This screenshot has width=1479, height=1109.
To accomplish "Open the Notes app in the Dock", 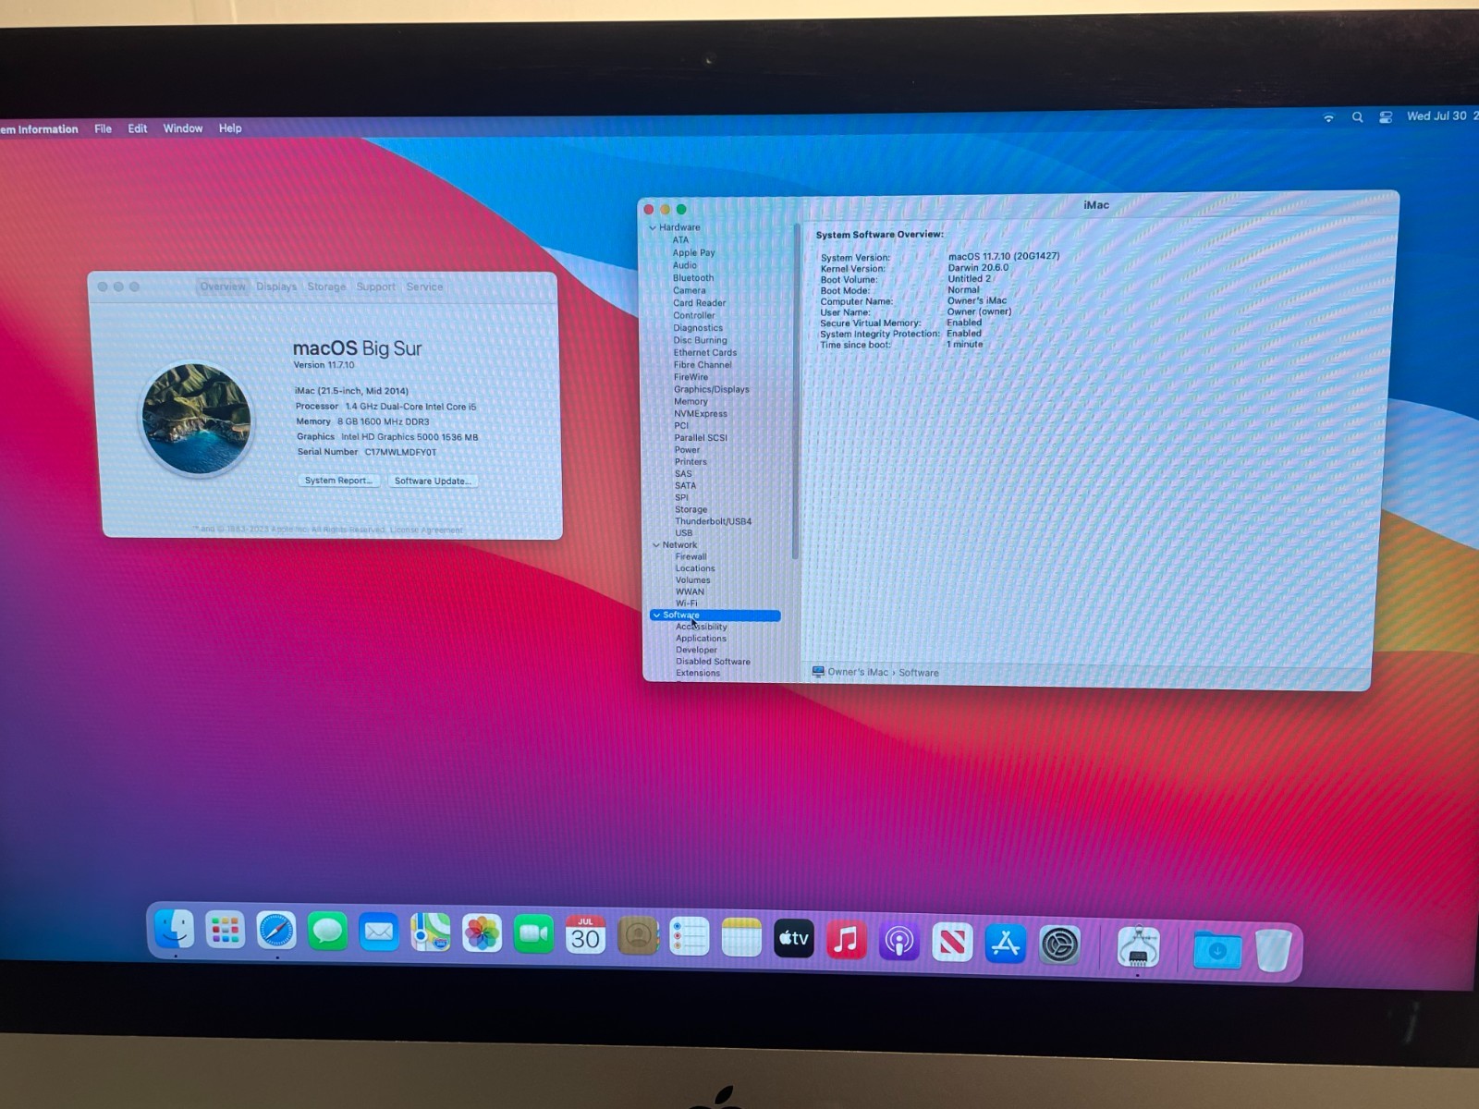I will [x=741, y=939].
